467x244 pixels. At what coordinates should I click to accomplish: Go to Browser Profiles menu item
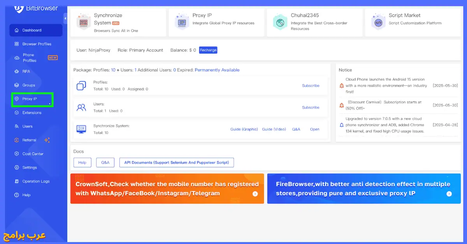[36, 44]
